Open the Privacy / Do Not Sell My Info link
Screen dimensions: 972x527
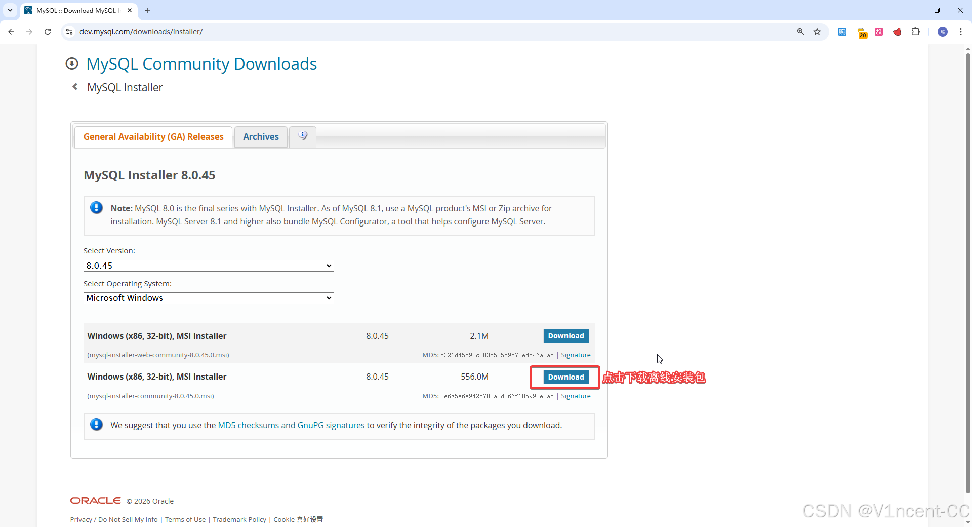click(114, 519)
